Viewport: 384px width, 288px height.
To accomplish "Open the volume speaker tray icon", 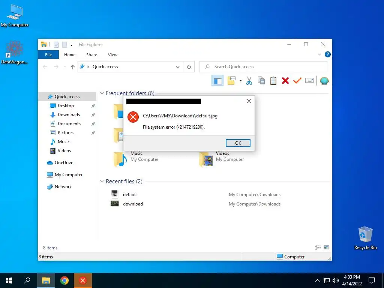I will 336,280.
